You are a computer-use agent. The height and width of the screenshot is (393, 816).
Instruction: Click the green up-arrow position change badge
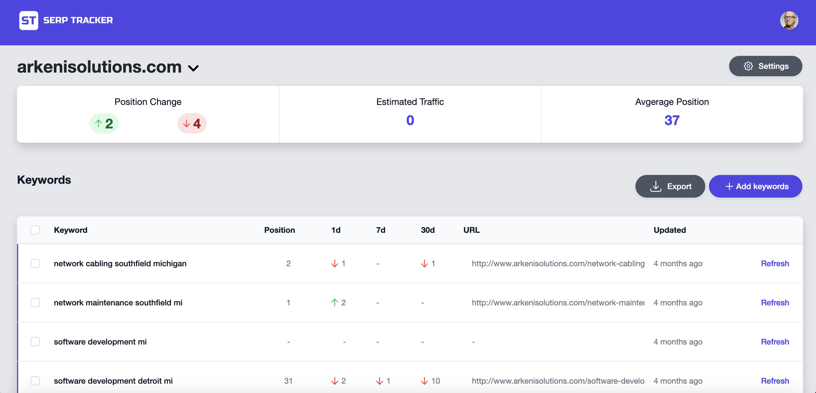pos(104,123)
